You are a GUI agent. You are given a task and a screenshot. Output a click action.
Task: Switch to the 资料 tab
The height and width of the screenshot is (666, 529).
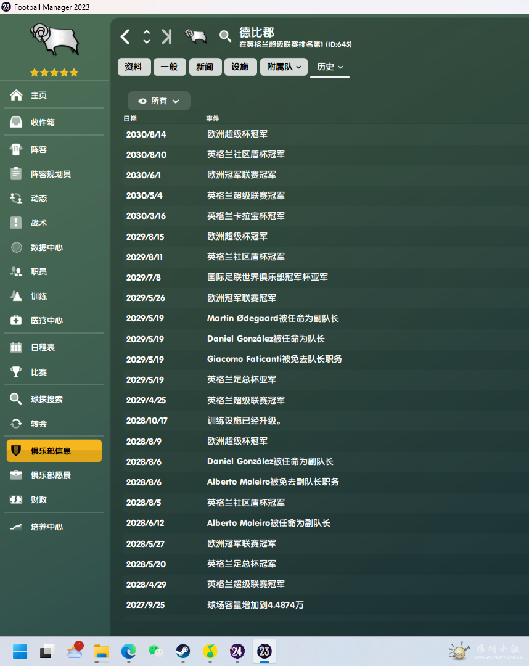[134, 67]
